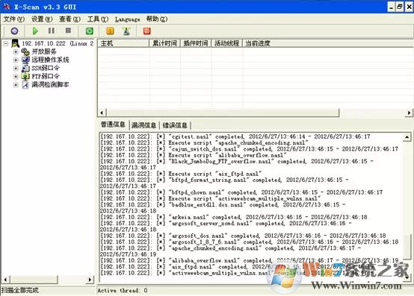Collapse the 192.167.10.222 host node

(6, 43)
